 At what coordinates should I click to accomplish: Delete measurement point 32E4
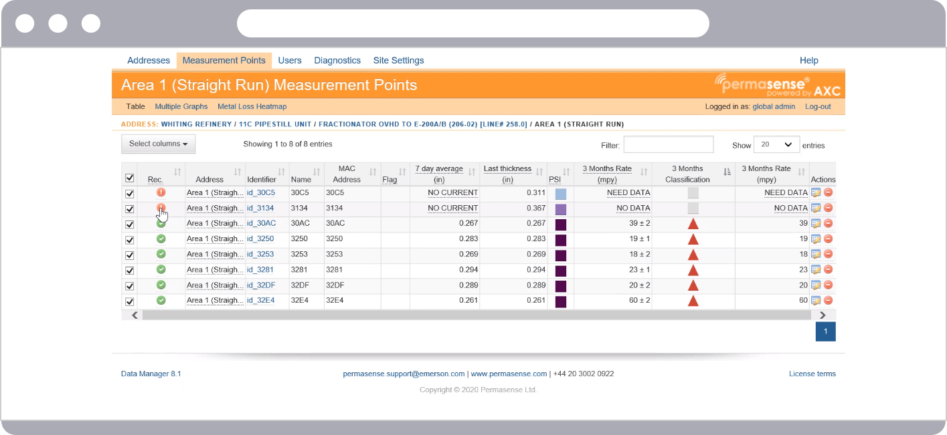[x=828, y=301]
